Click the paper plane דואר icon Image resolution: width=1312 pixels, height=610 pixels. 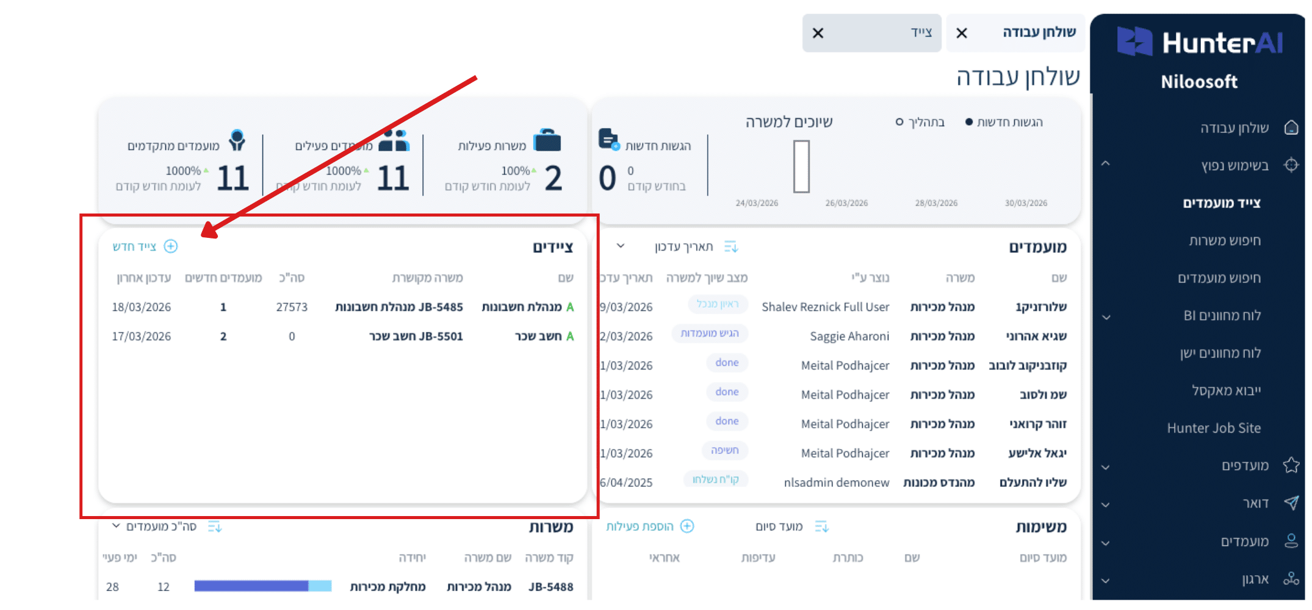pyautogui.click(x=1291, y=503)
